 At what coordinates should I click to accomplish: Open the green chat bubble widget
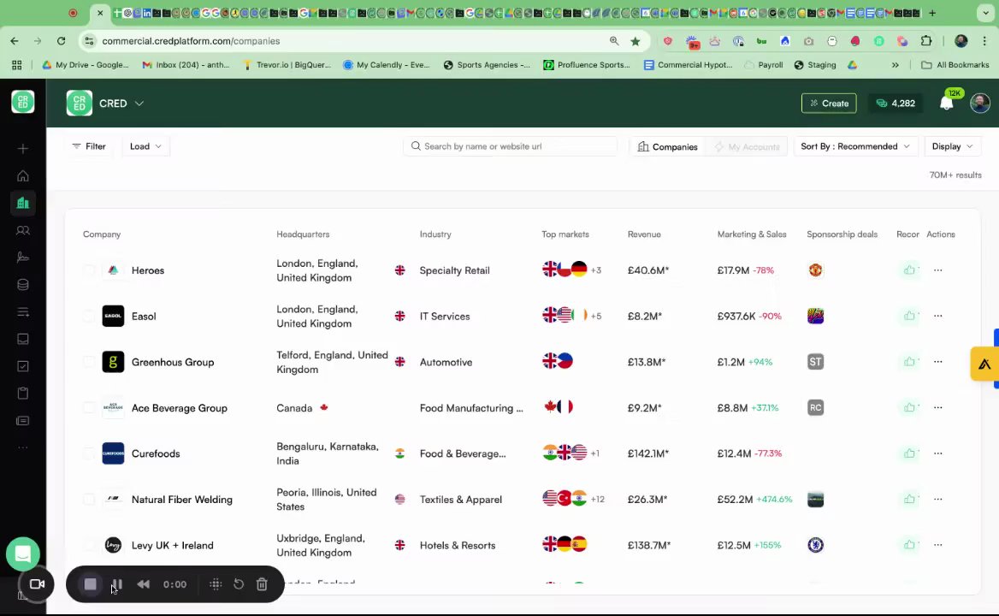(23, 554)
